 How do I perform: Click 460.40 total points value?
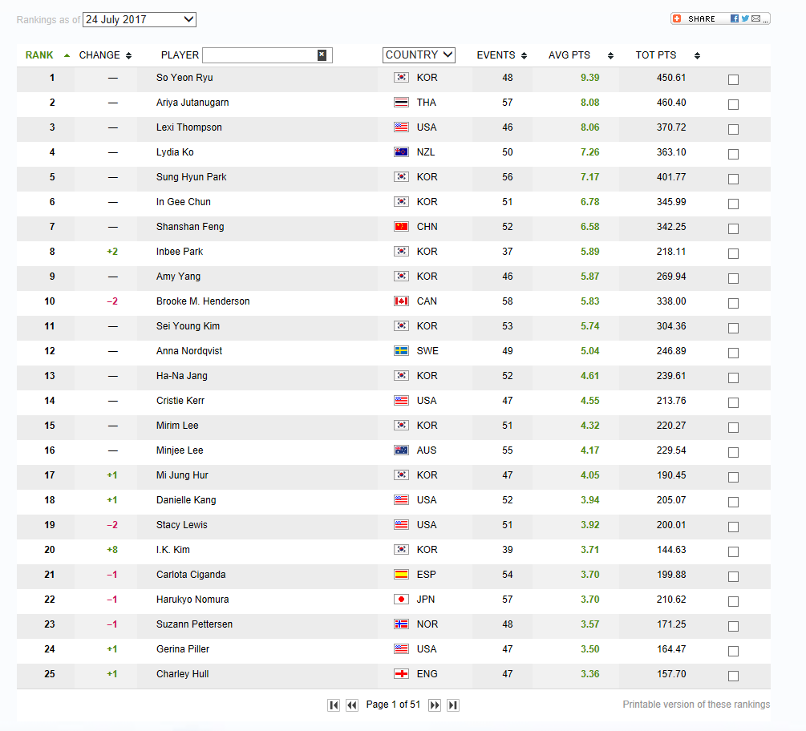pos(671,103)
